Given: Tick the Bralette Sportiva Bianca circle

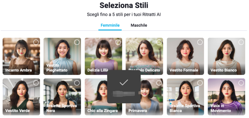Looking at the screenshot, I should coord(200,83).
